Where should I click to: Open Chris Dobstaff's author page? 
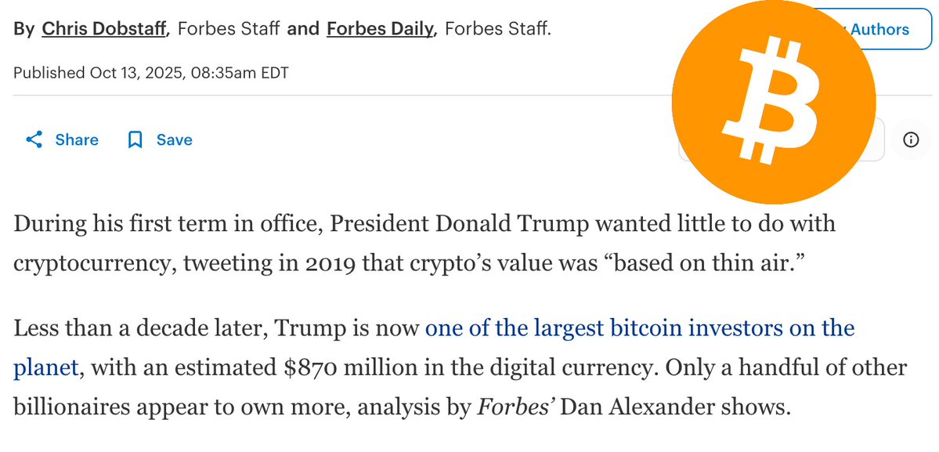pyautogui.click(x=105, y=29)
